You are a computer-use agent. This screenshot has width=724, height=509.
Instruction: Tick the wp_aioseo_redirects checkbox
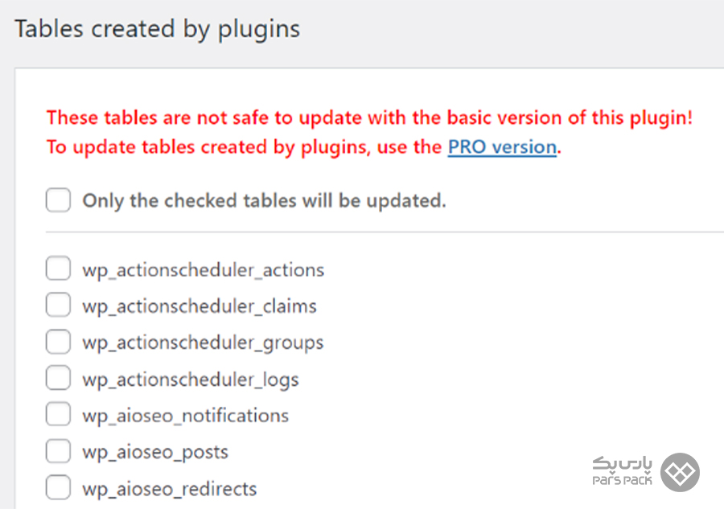[58, 487]
